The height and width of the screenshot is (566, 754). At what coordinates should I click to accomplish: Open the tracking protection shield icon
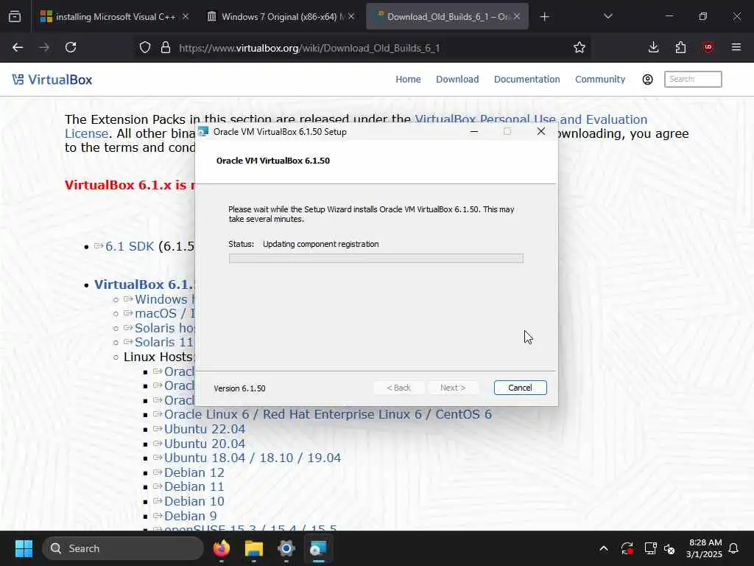pos(145,48)
